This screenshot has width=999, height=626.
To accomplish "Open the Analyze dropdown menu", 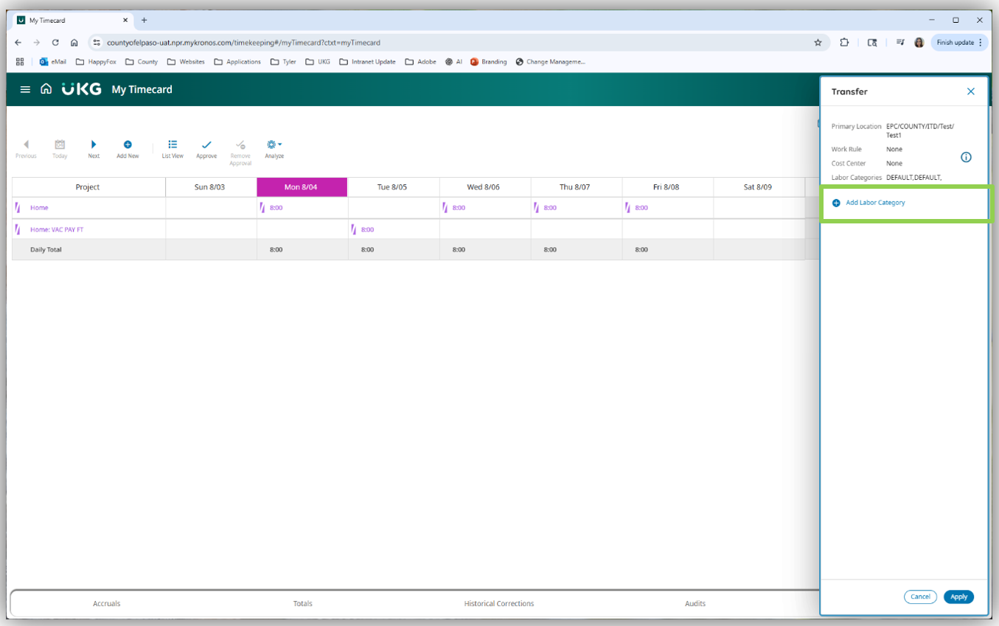I will coord(274,149).
